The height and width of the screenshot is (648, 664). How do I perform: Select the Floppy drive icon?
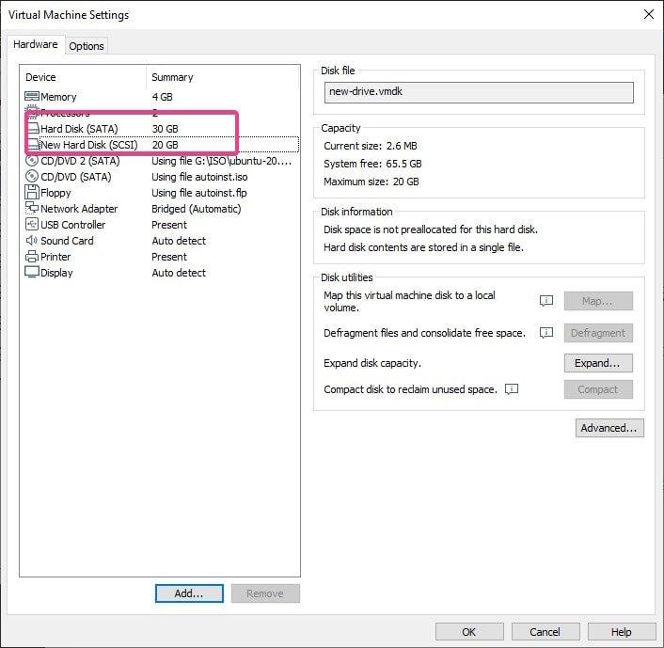(32, 193)
